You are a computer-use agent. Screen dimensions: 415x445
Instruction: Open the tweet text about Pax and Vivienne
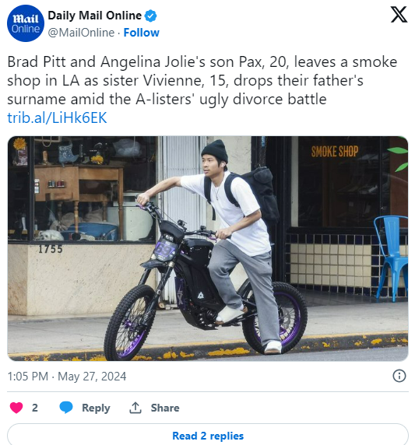[x=202, y=80]
